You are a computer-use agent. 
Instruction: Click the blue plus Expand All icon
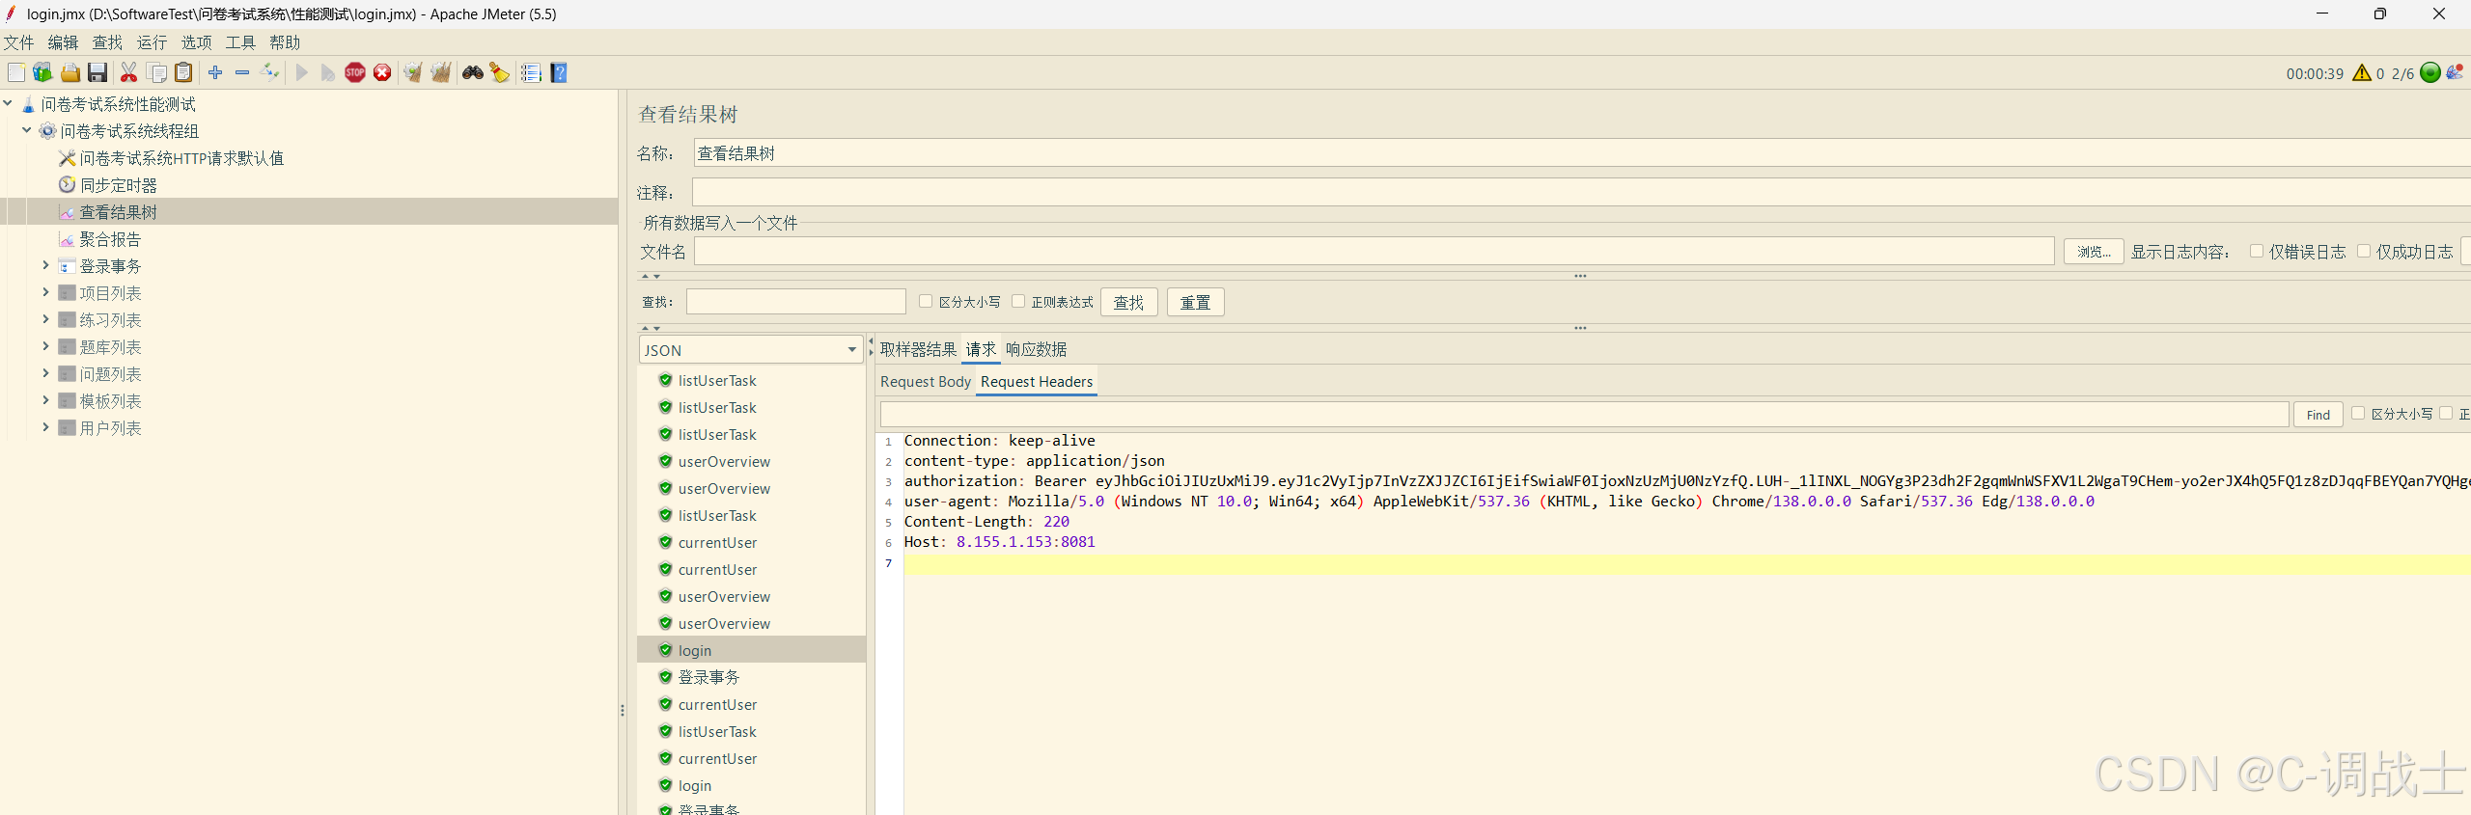click(x=215, y=72)
